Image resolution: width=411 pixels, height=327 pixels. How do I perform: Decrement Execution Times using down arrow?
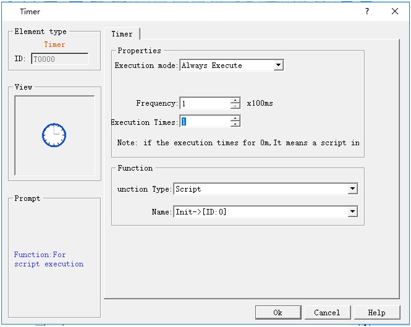(235, 125)
